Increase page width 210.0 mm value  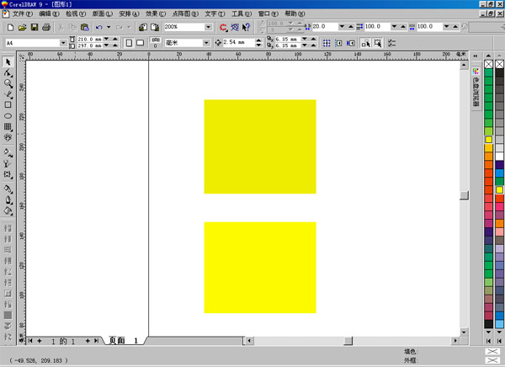coord(115,39)
